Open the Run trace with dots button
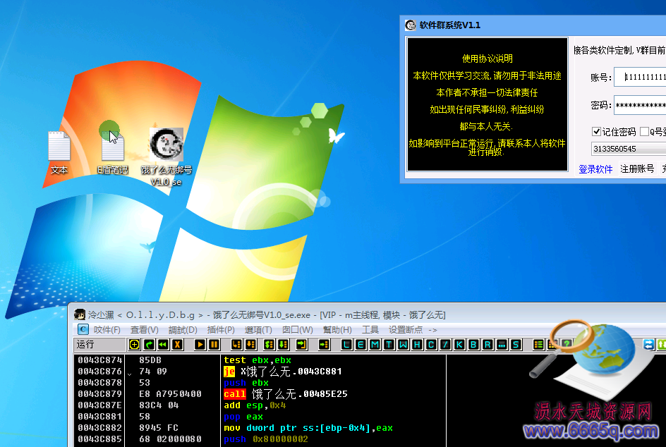666x447 pixels. pos(502,344)
